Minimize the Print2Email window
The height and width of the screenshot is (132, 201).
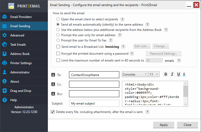coord(189,5)
